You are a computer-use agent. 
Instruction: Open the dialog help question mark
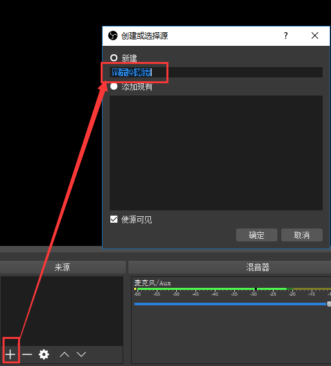tap(286, 36)
